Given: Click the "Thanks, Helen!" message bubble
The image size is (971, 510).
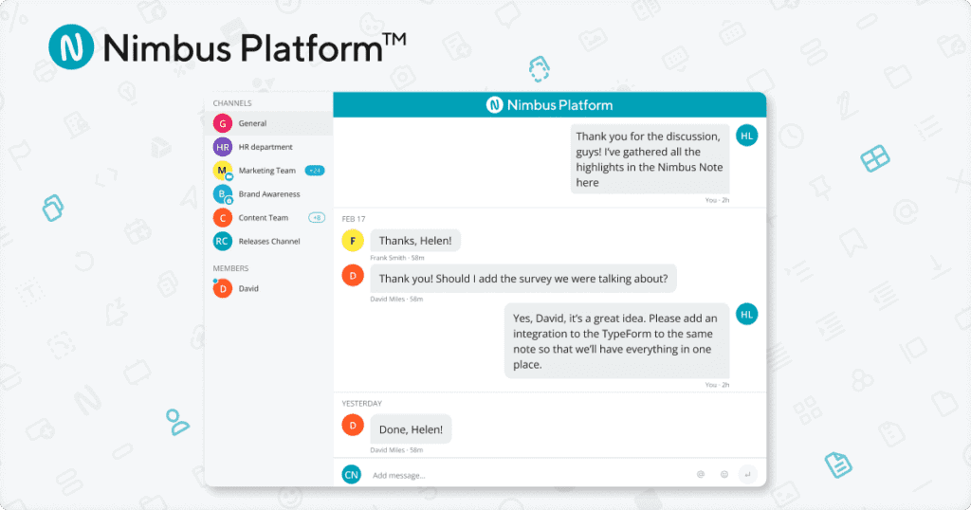Looking at the screenshot, I should [x=415, y=241].
